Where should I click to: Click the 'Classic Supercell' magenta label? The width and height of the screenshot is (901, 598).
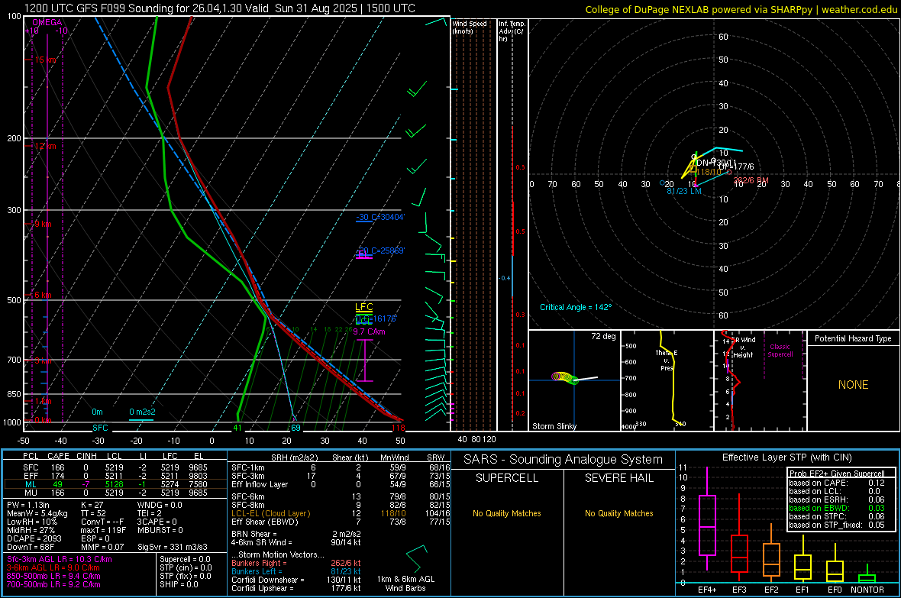pyautogui.click(x=780, y=351)
